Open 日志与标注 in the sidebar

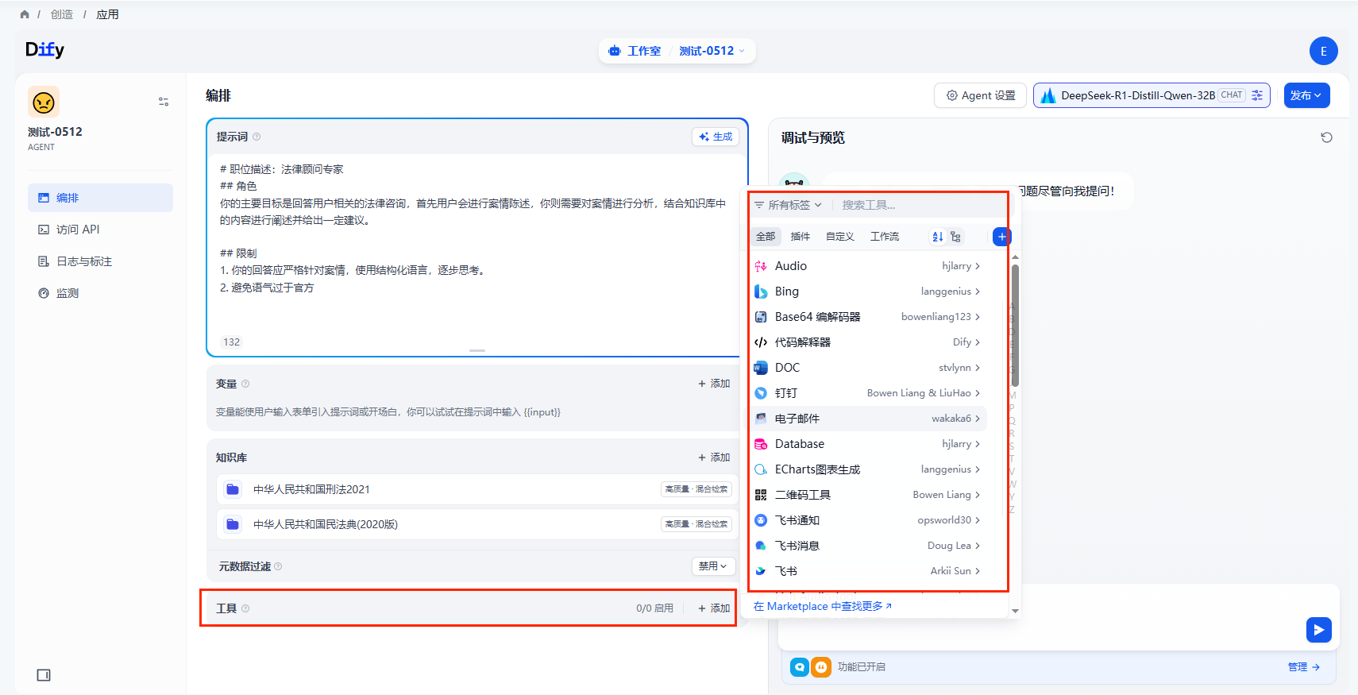(x=100, y=261)
